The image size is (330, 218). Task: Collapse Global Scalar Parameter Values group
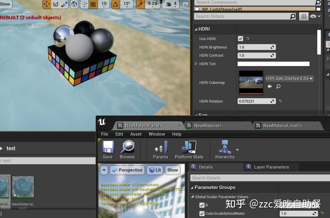pos(192,197)
